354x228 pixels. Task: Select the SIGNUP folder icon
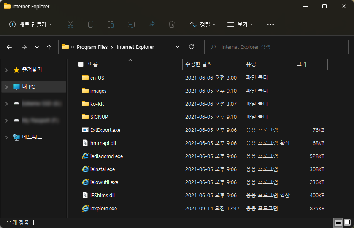(85, 117)
